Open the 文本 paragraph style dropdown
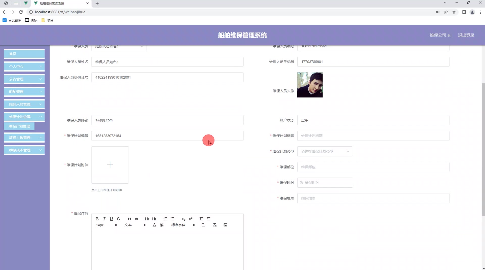This screenshot has height=270, width=485. pyautogui.click(x=135, y=225)
